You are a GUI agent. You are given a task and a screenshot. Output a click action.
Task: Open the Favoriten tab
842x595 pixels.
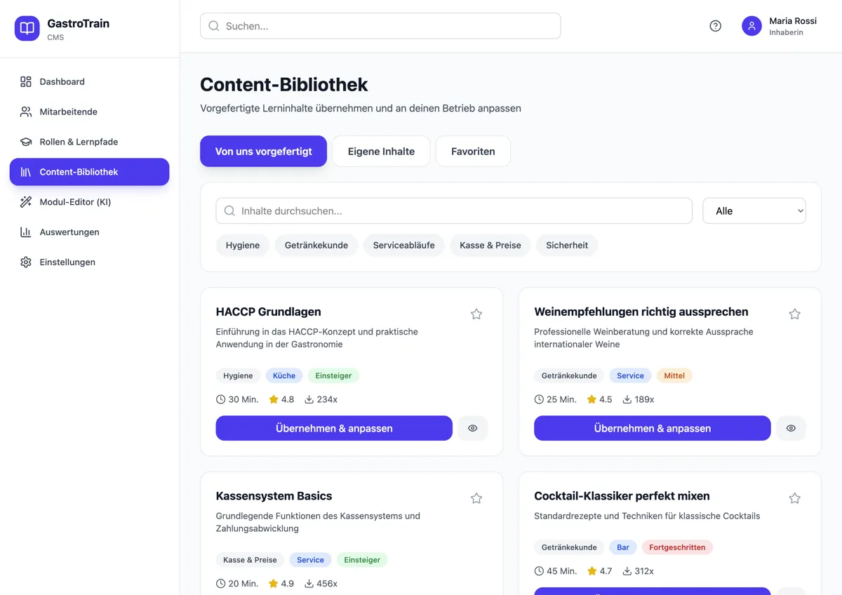tap(472, 152)
